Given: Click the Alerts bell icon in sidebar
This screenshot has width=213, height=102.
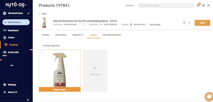Looking at the screenshot, I should (x=5, y=92).
